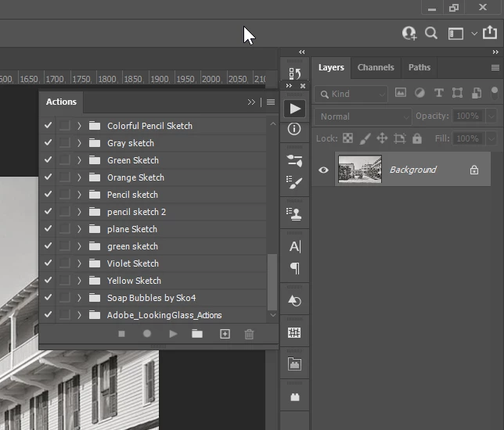Toggle dialog box for Violet Sketch
Image resolution: width=504 pixels, height=430 pixels.
coord(65,263)
